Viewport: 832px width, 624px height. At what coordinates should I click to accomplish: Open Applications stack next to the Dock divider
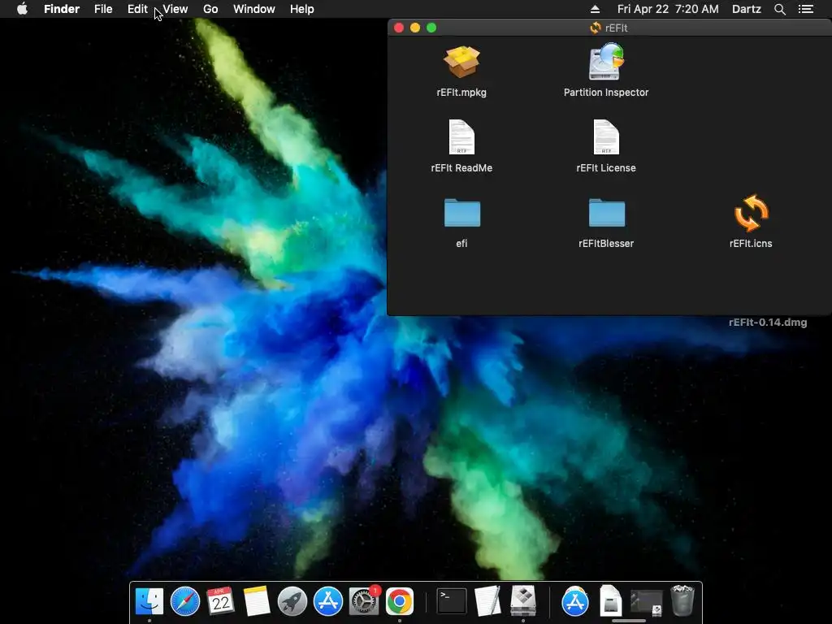(575, 601)
